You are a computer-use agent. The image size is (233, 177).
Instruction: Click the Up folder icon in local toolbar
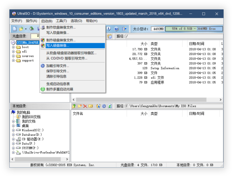point(74,106)
